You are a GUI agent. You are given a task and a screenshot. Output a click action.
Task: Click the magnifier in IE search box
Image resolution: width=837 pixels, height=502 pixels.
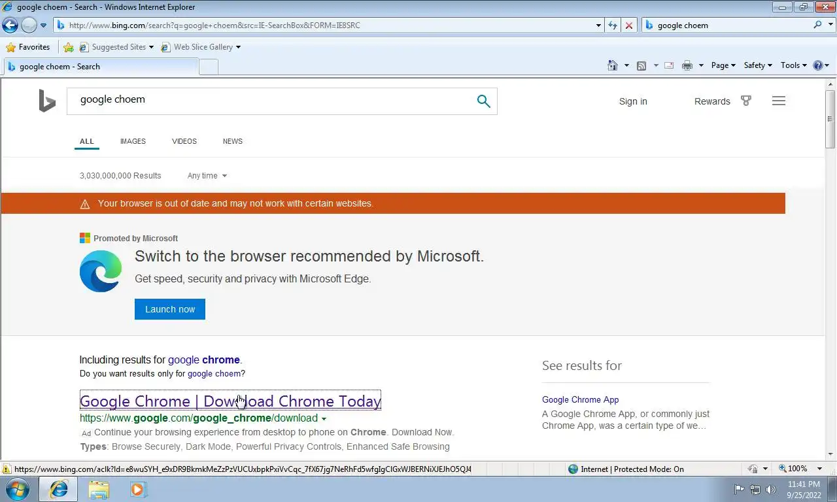pyautogui.click(x=818, y=25)
